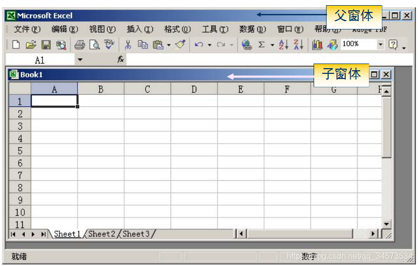Click the New blank workbook icon

click(16, 44)
